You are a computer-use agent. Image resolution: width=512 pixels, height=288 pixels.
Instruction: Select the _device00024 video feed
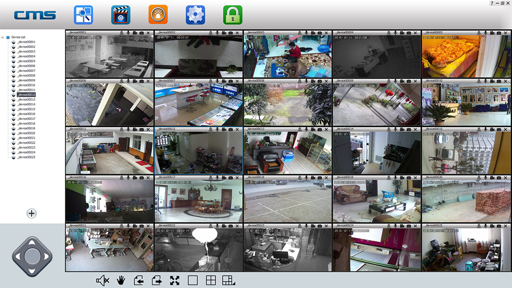[377, 249]
